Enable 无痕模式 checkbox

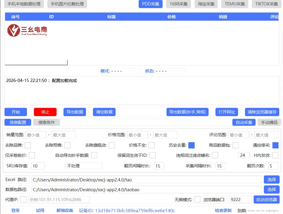[x=197, y=200]
